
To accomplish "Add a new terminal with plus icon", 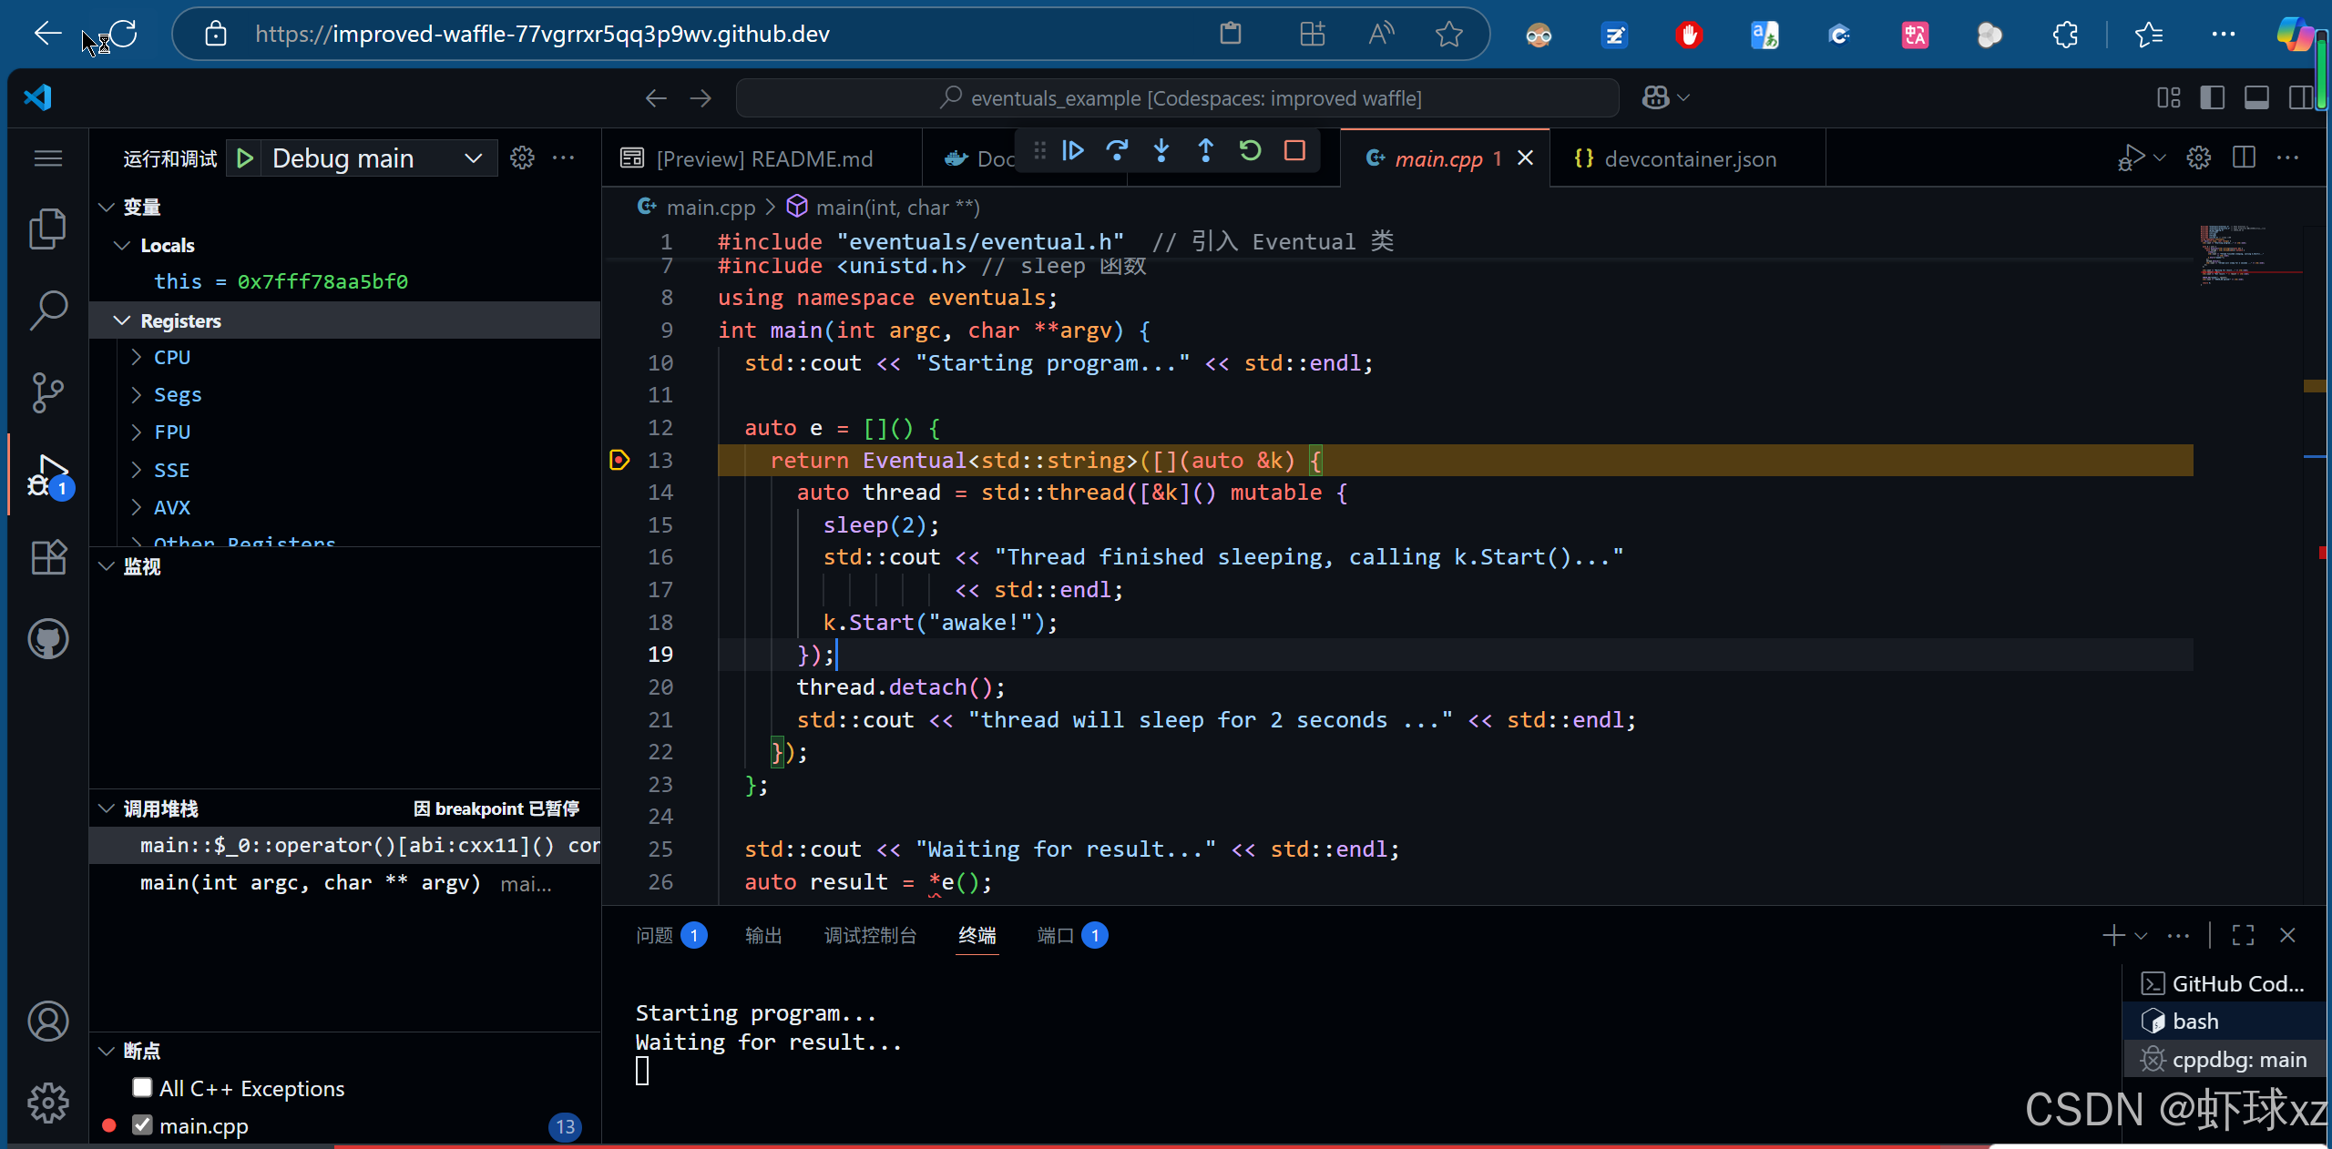I will pyautogui.click(x=2113, y=935).
